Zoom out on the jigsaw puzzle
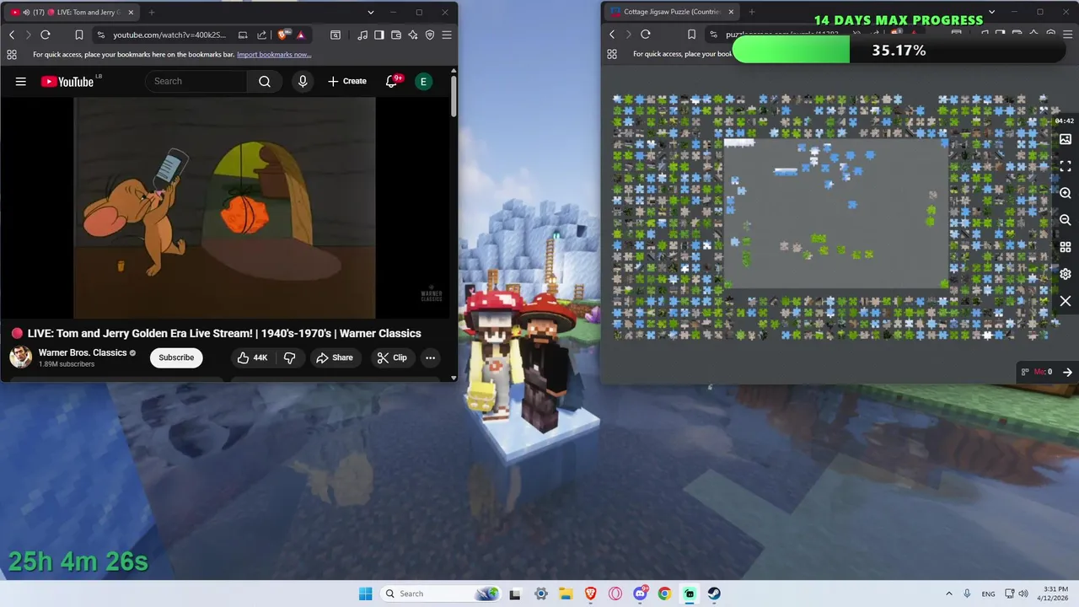The image size is (1079, 607). (x=1066, y=220)
